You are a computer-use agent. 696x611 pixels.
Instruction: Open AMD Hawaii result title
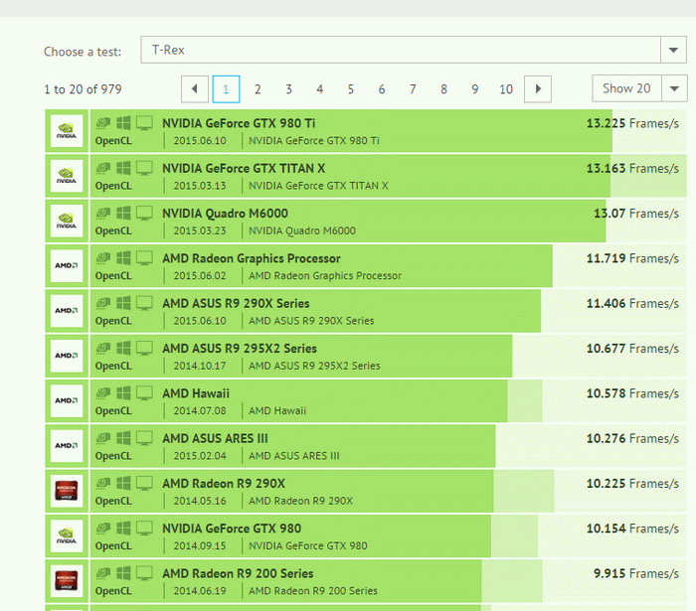click(196, 393)
